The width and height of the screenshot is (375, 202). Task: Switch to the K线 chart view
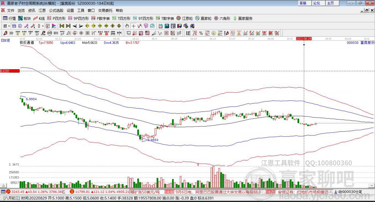(x=39, y=18)
